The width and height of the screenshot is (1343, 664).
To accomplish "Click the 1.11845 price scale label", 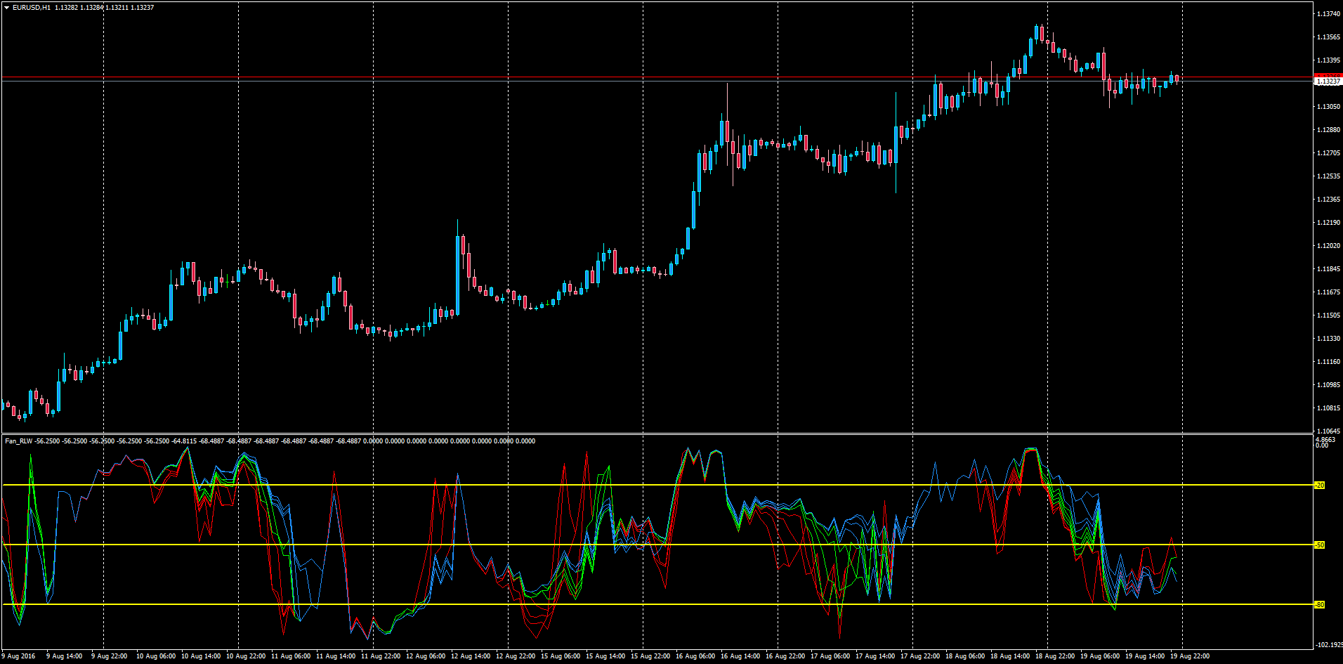I will [1328, 269].
